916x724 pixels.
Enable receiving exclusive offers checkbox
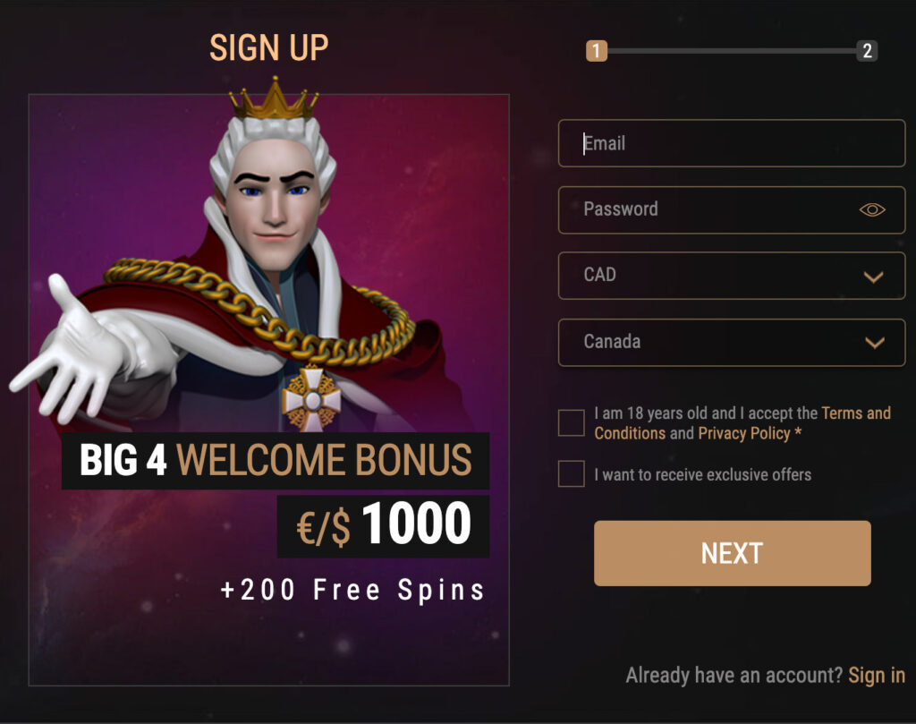pos(572,473)
